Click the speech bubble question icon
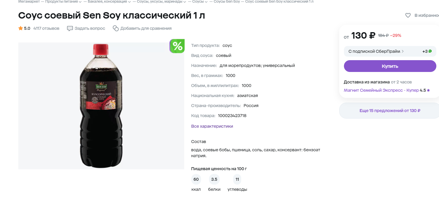439x197 pixels. pos(70,28)
